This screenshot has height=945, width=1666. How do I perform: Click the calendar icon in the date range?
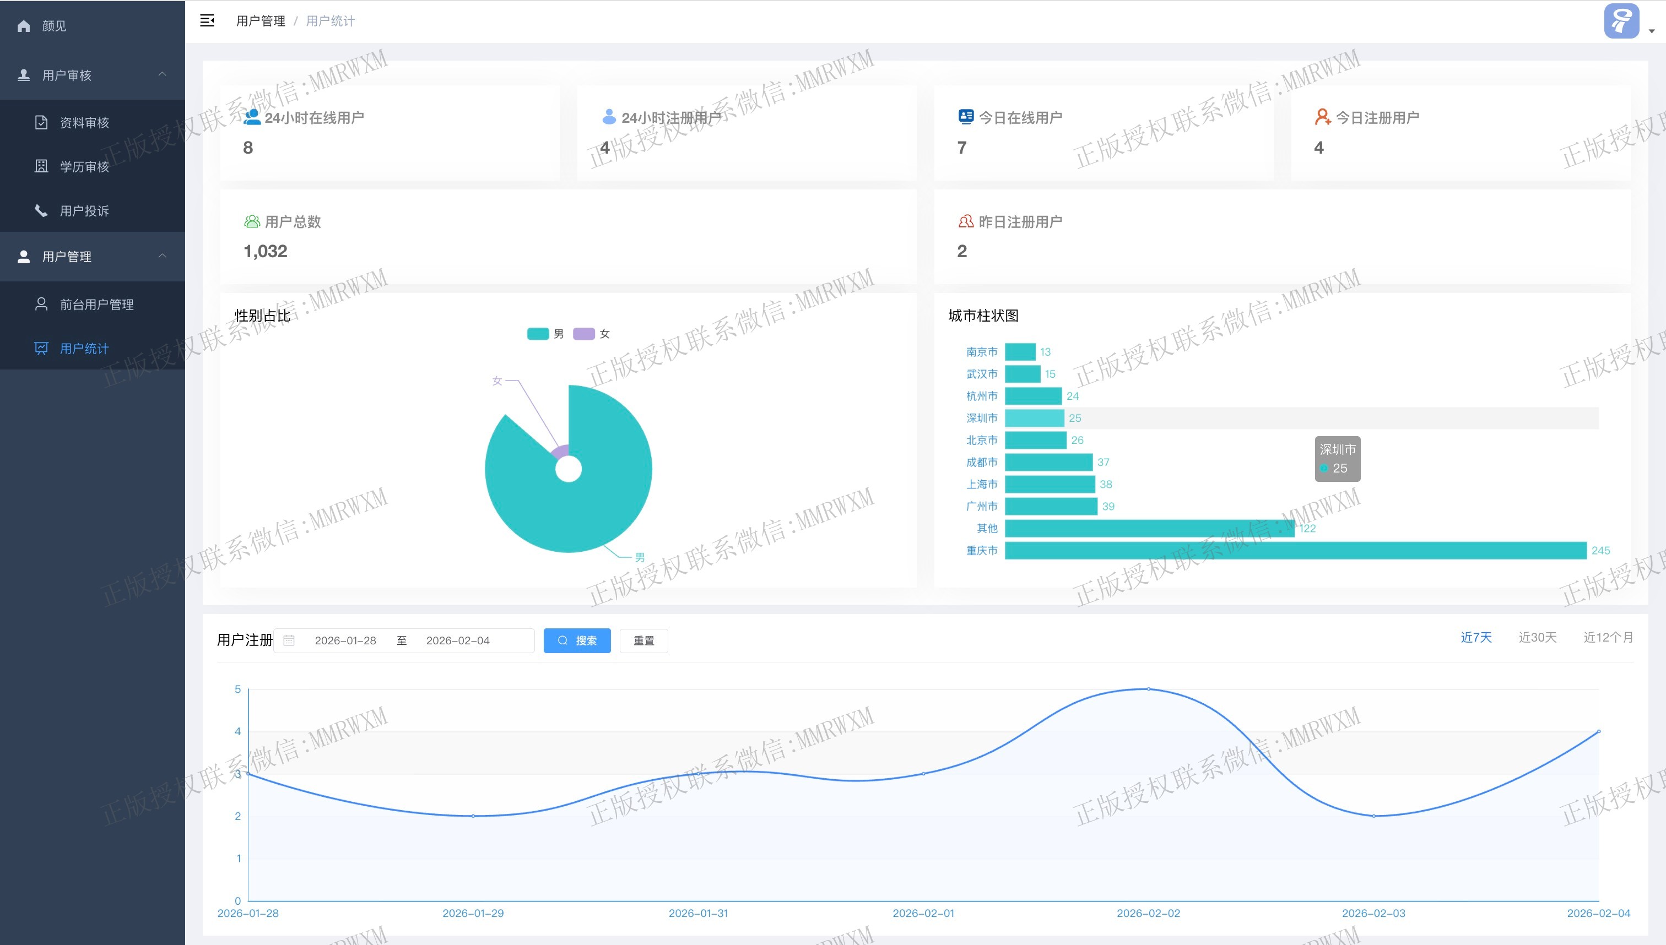pyautogui.click(x=289, y=640)
